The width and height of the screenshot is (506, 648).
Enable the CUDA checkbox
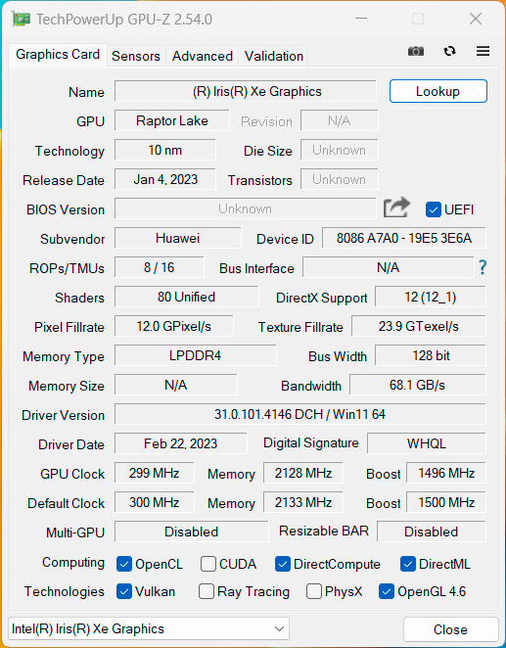click(208, 564)
